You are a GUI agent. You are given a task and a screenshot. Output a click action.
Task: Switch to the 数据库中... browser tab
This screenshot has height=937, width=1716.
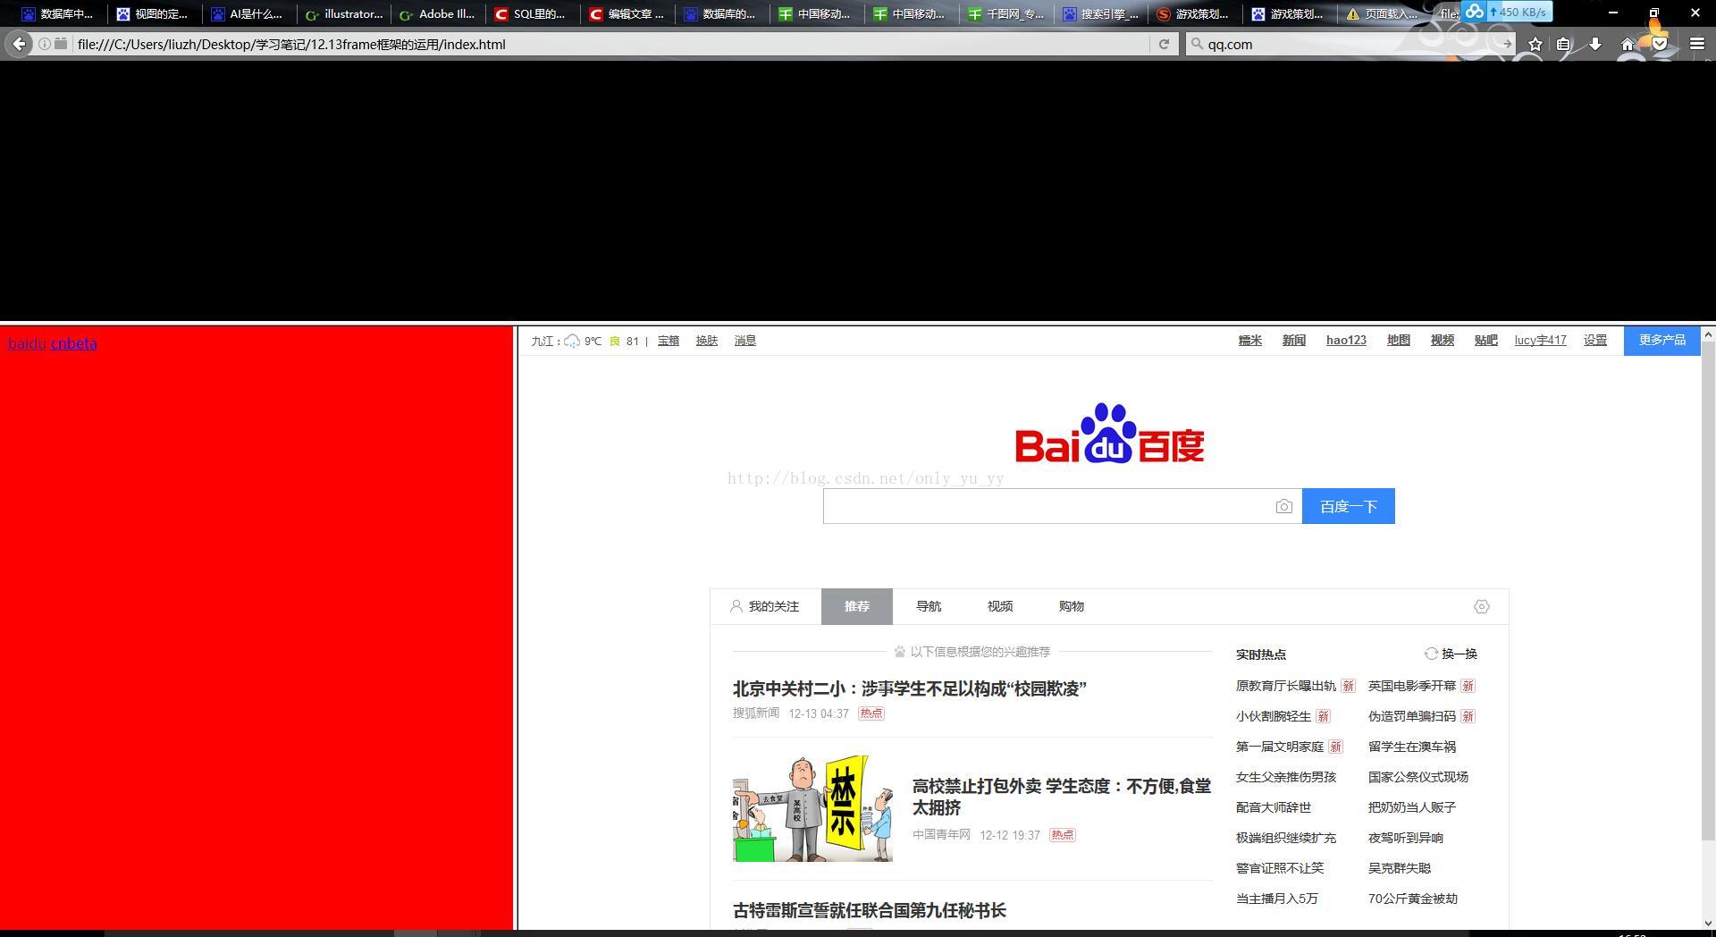click(x=58, y=14)
